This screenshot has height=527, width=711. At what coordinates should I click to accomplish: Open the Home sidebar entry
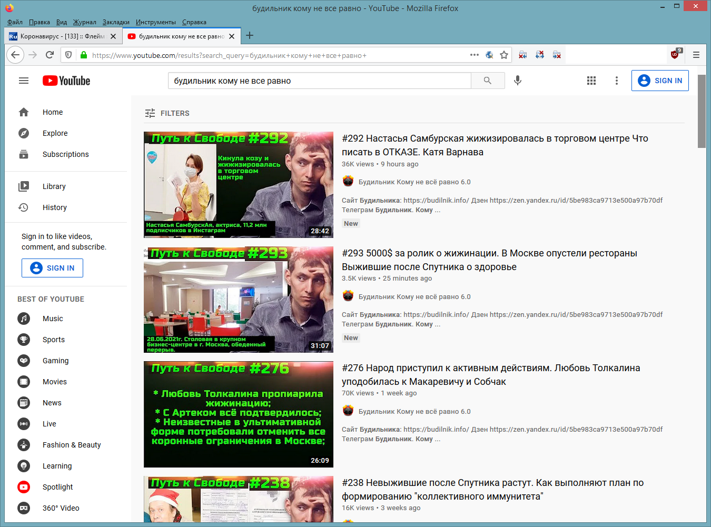66,112
